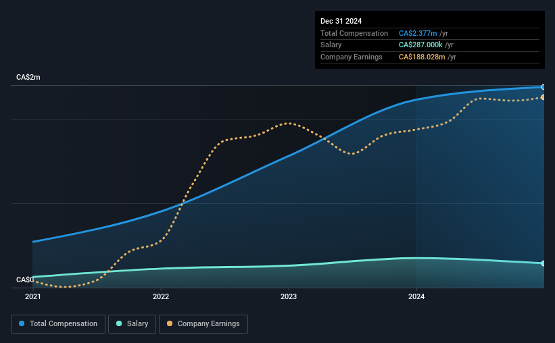Click the 2022 x-axis label
This screenshot has height=343, width=555.
pyautogui.click(x=161, y=296)
